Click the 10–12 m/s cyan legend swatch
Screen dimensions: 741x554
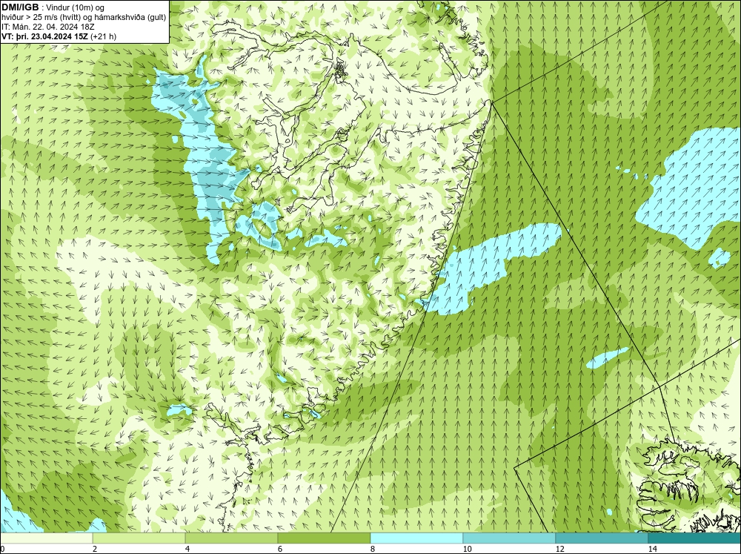[x=510, y=538]
